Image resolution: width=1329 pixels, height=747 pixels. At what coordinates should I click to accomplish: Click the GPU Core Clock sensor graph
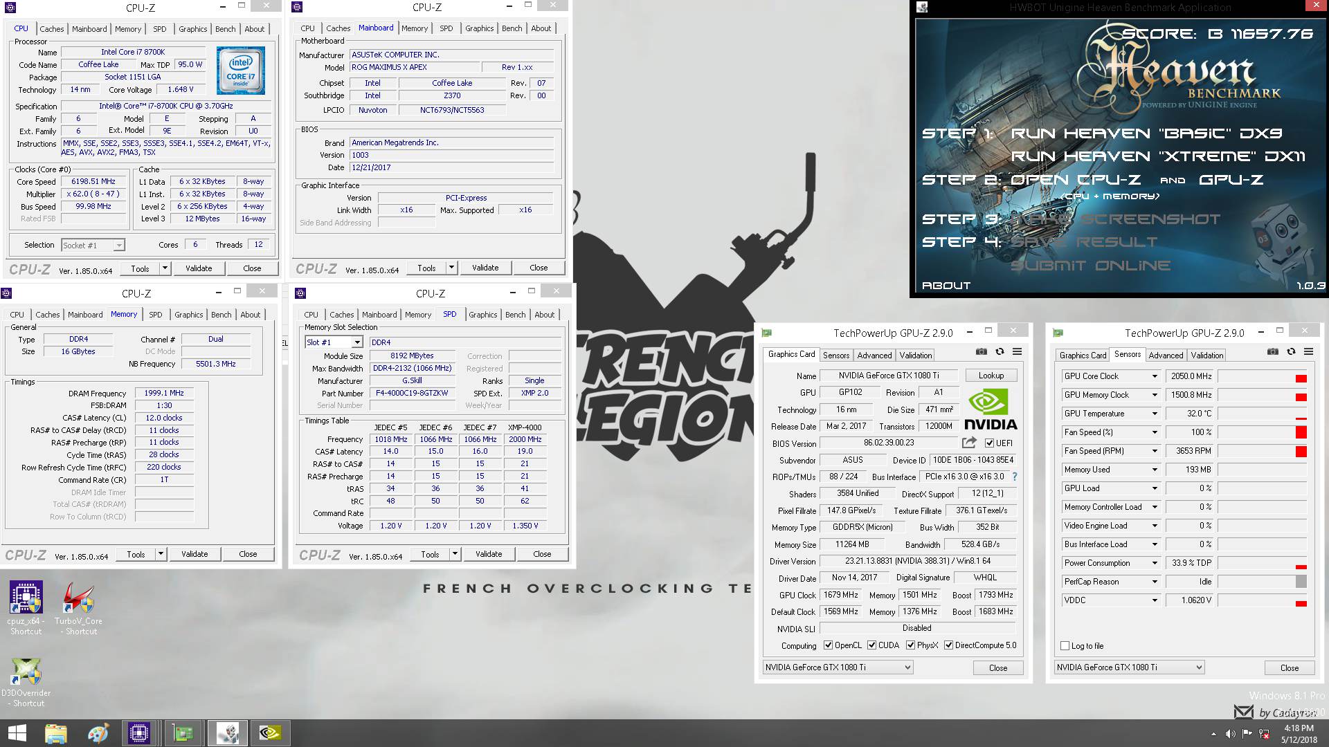pos(1263,376)
